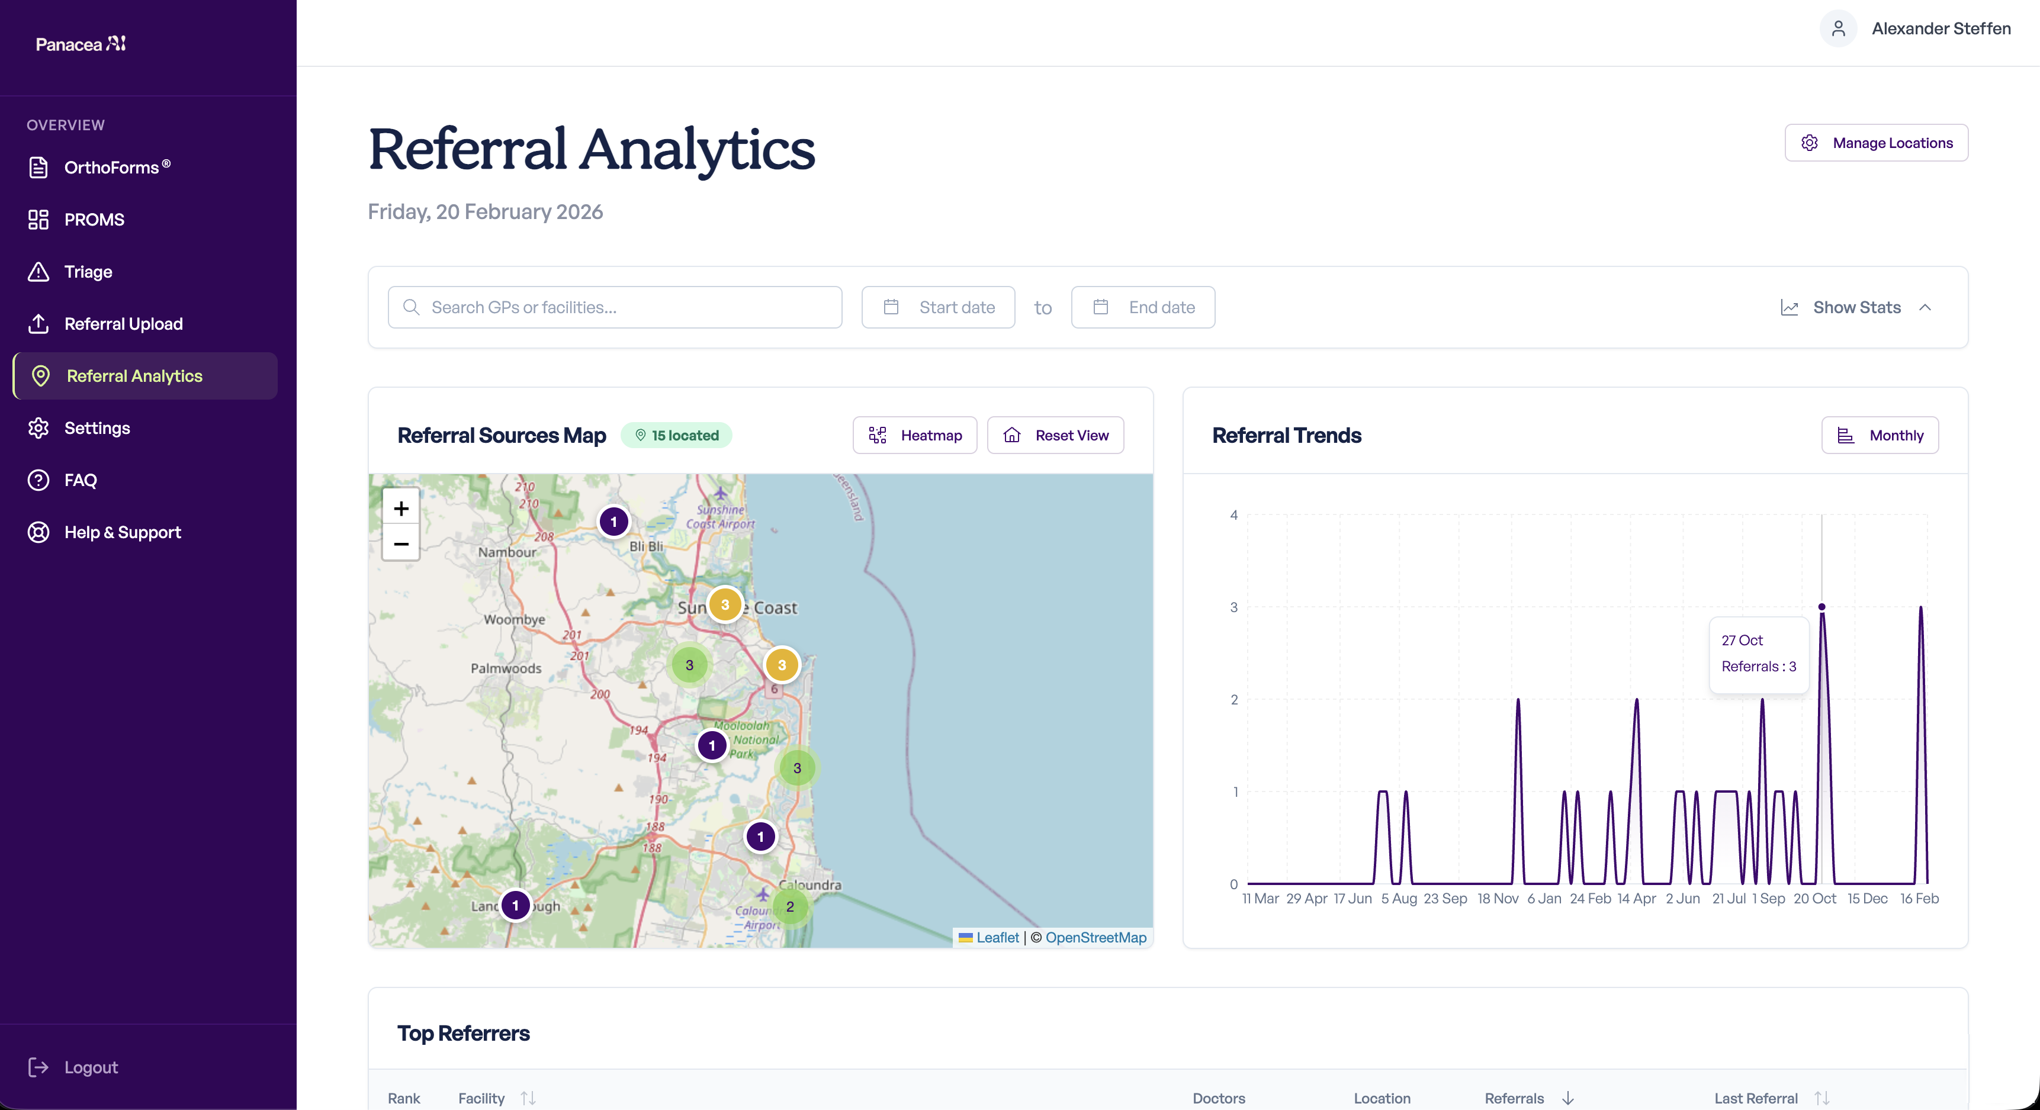2040x1110 pixels.
Task: Open Help & Support via its lifebuoy icon
Action: pos(38,532)
